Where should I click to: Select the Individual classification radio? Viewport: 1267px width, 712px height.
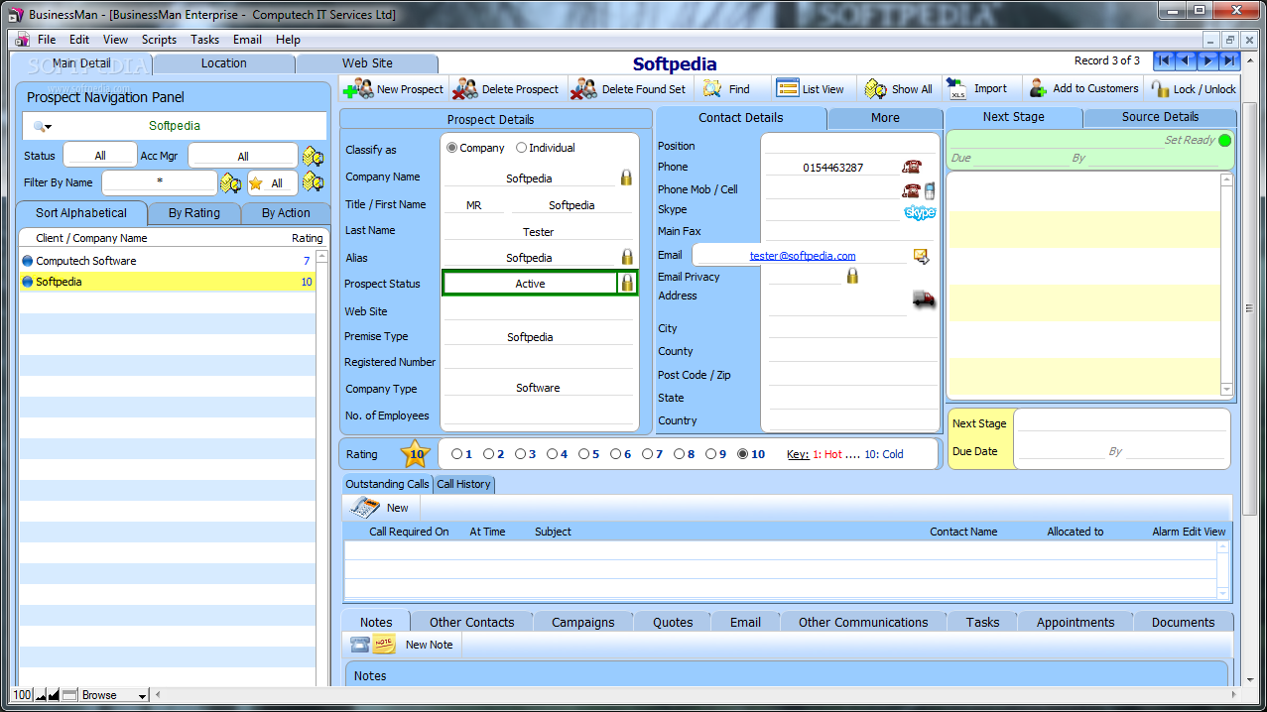522,148
